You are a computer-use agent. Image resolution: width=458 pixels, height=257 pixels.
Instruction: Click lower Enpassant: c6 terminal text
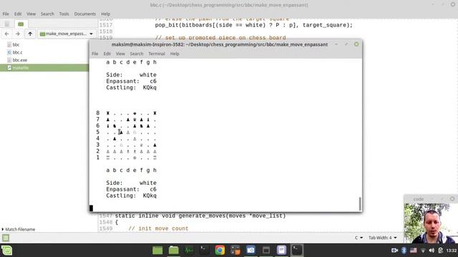coord(132,189)
